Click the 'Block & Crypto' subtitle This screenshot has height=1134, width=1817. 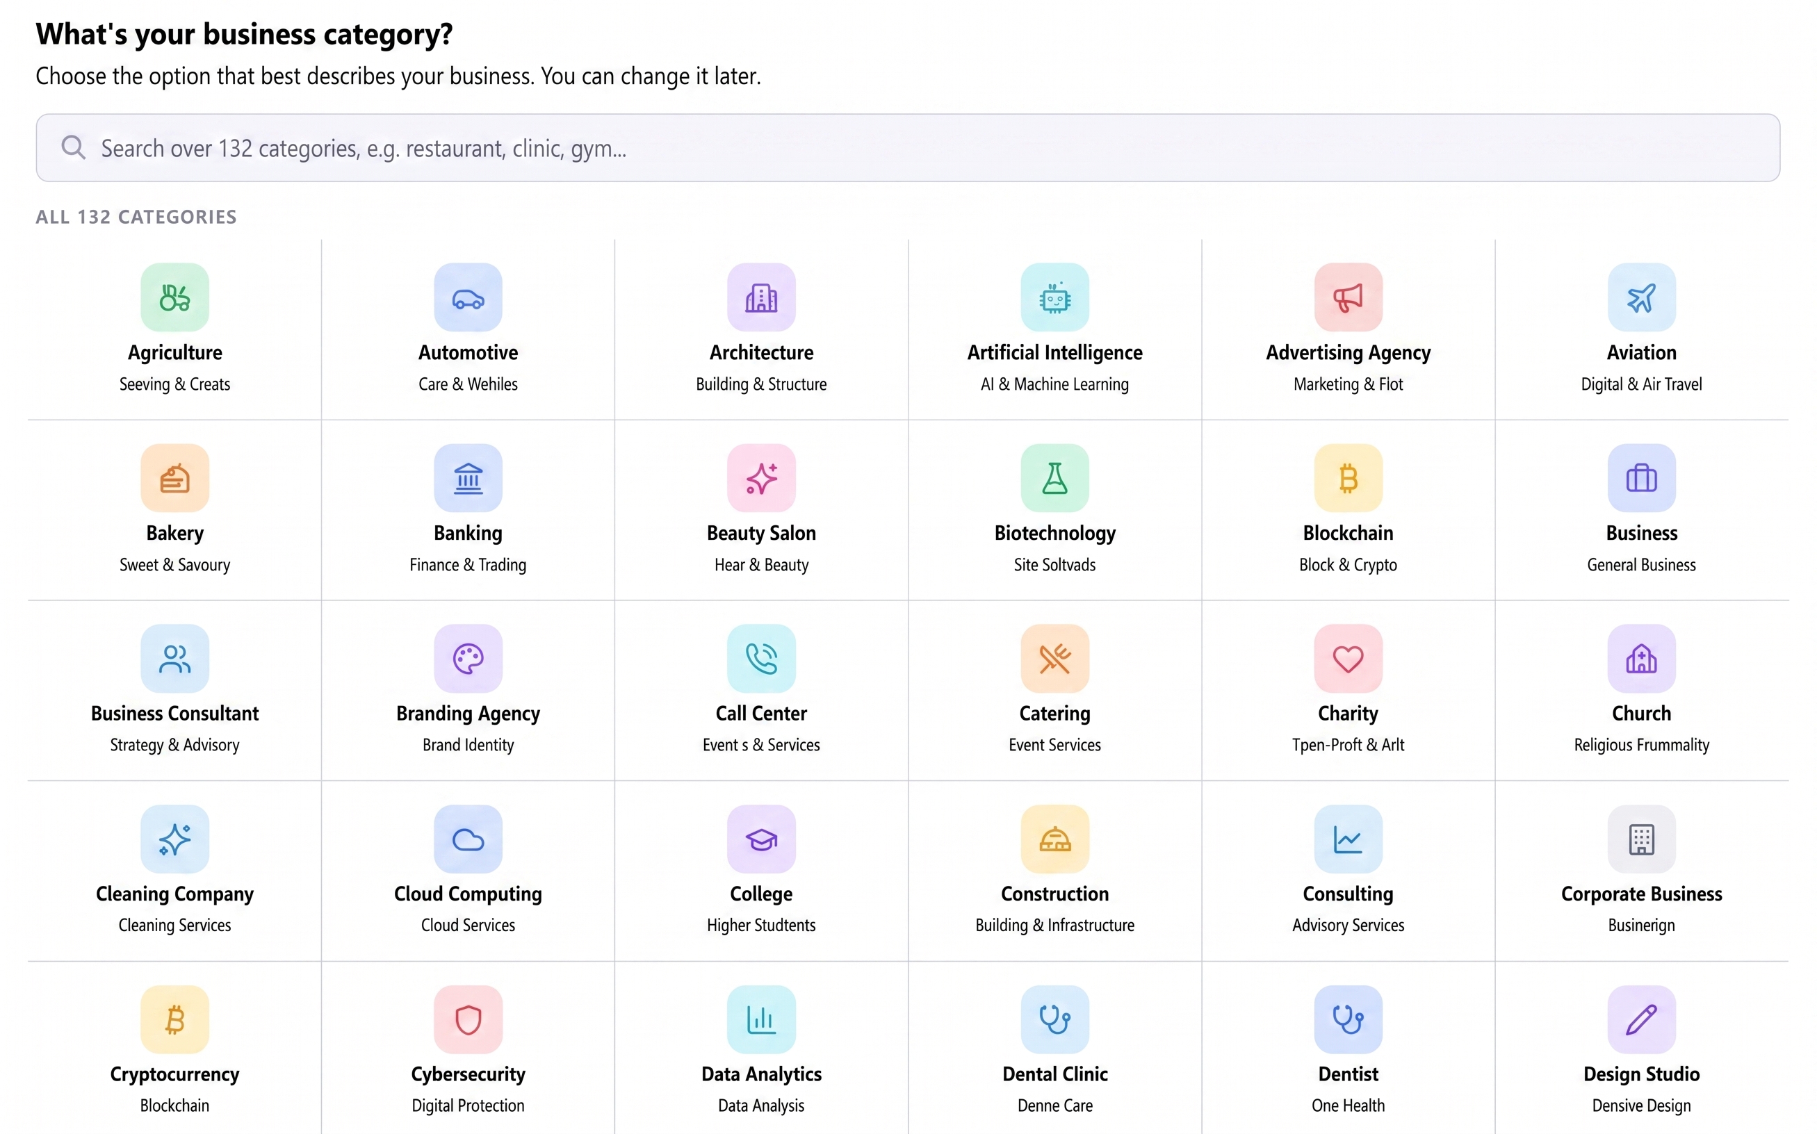coord(1348,565)
